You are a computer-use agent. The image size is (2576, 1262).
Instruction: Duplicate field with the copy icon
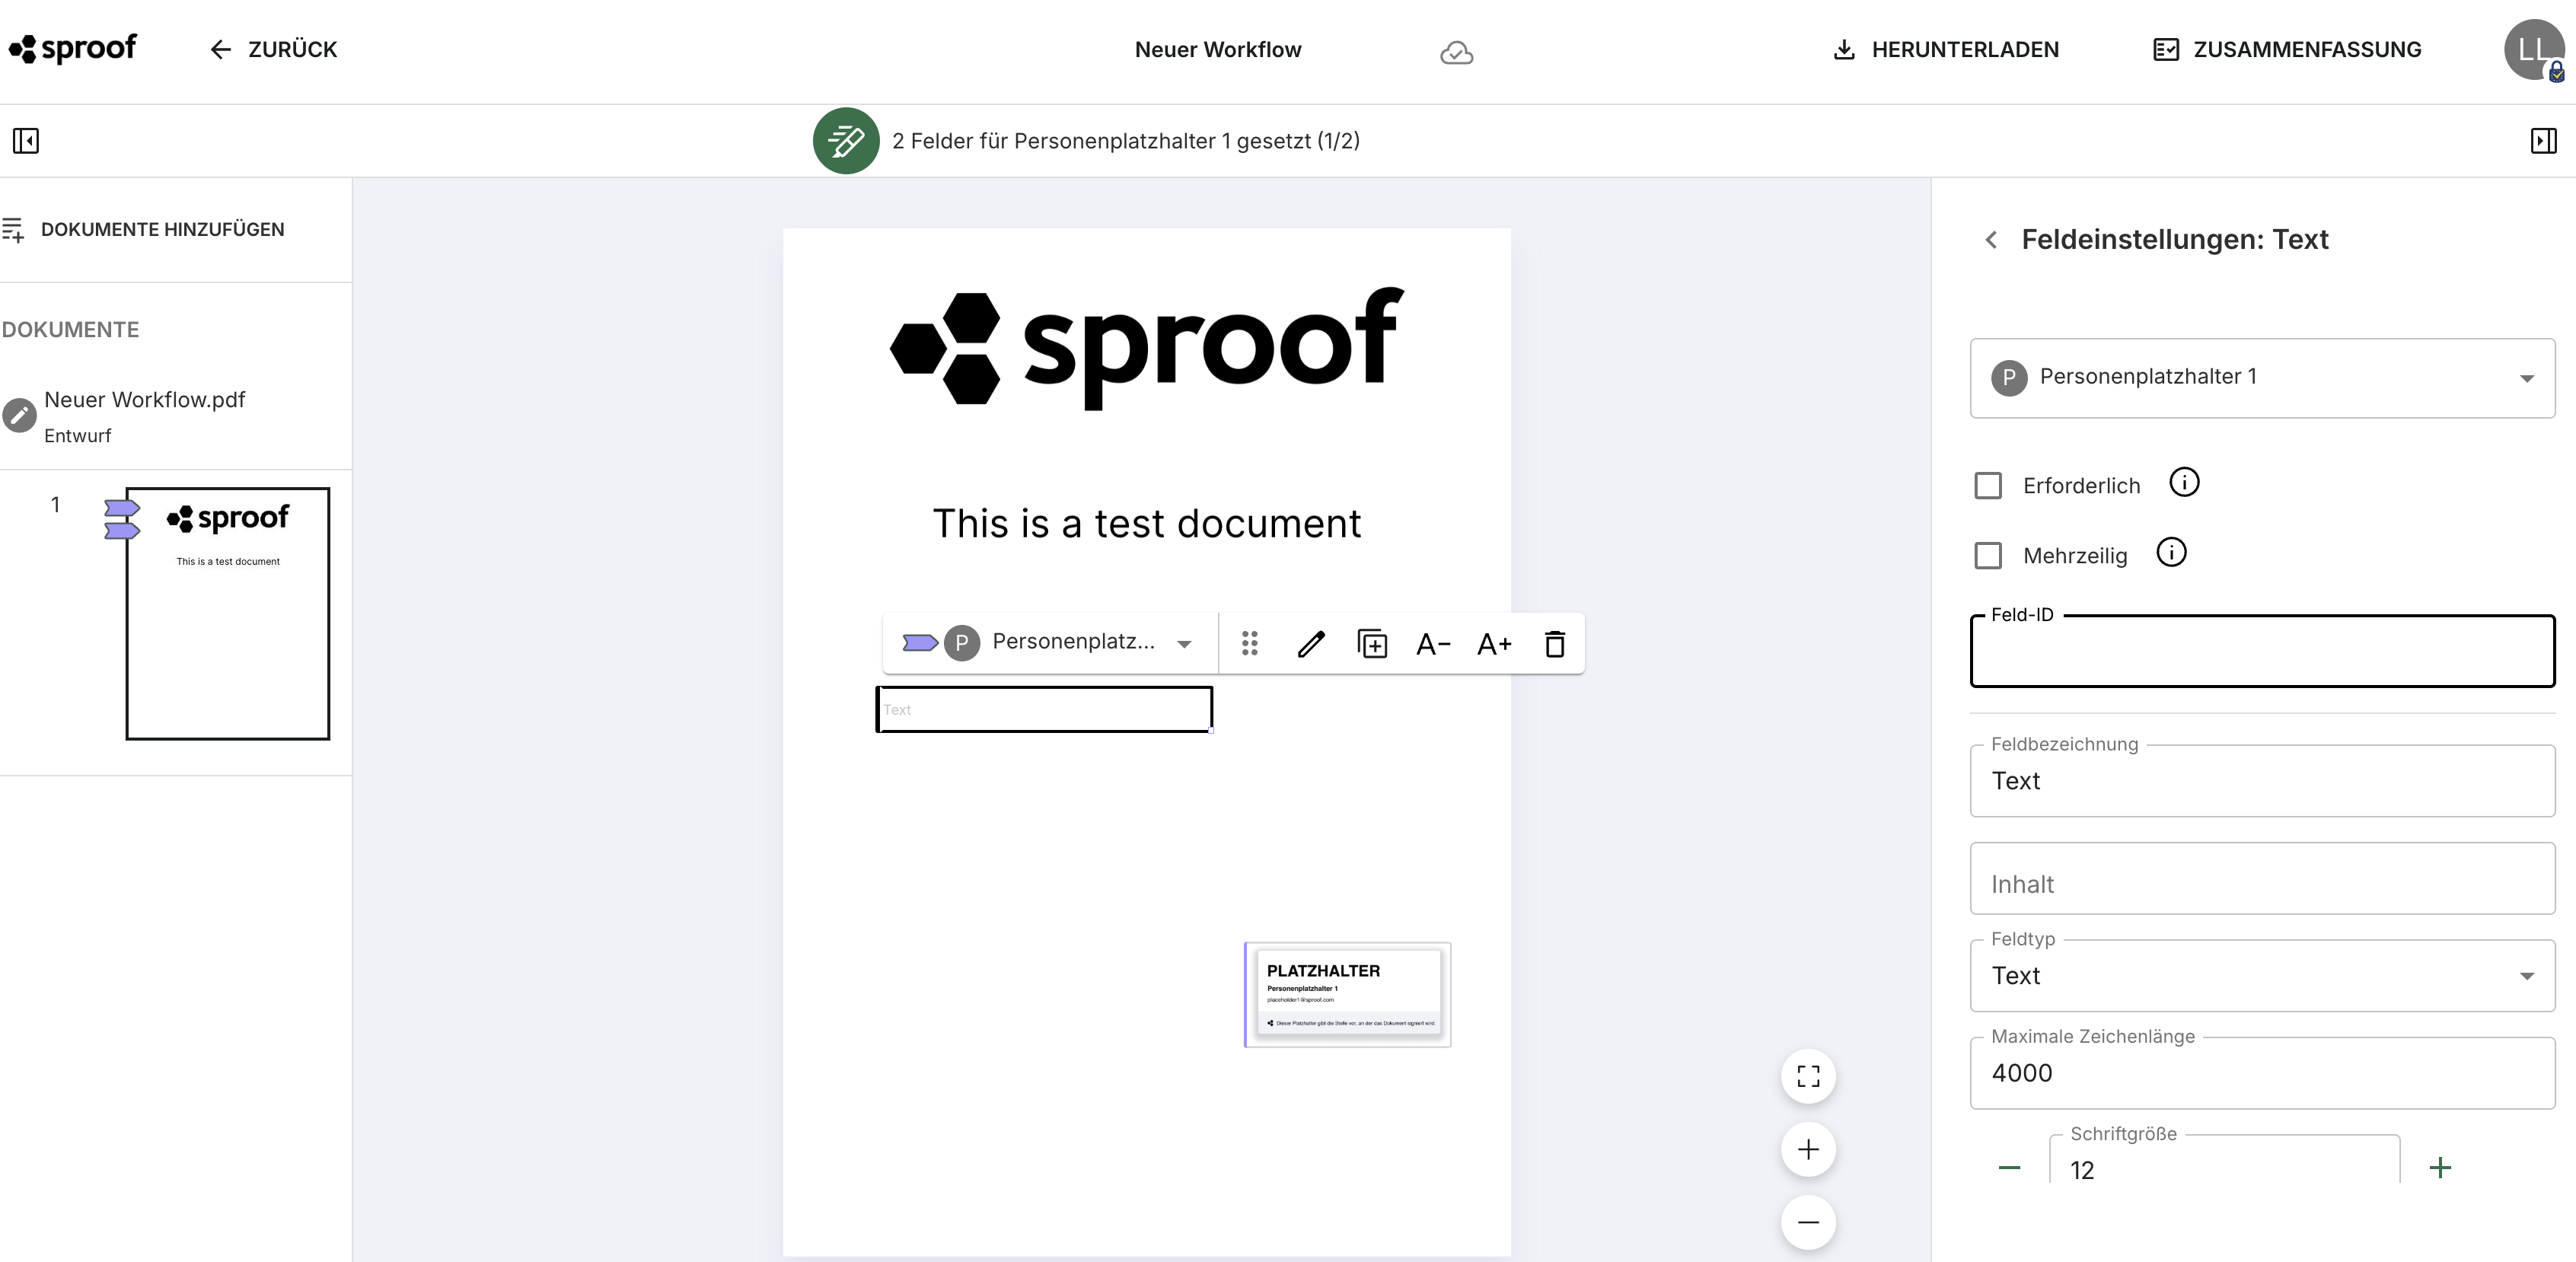1372,643
